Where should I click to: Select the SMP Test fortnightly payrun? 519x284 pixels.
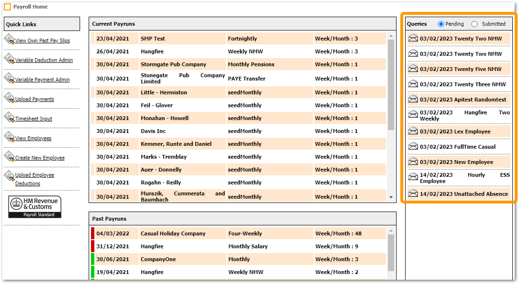click(153, 39)
